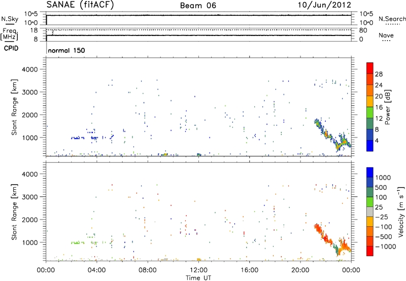Click the 25 label on Velocity colorbar

tap(379, 207)
